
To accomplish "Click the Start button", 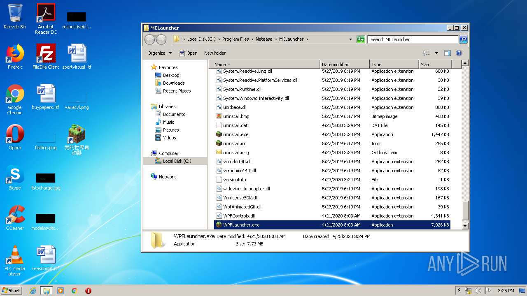I will 12,291.
